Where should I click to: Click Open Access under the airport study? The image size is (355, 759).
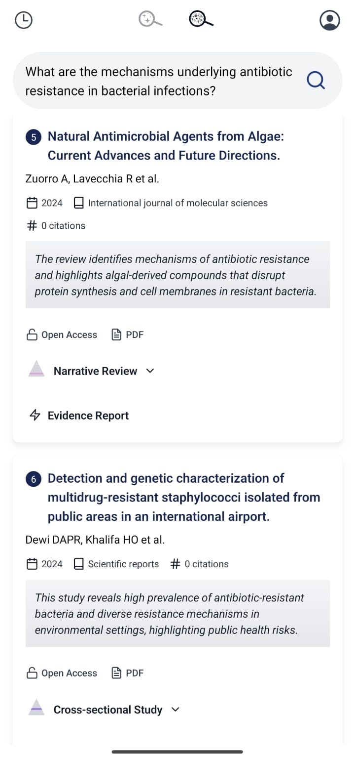click(x=62, y=673)
